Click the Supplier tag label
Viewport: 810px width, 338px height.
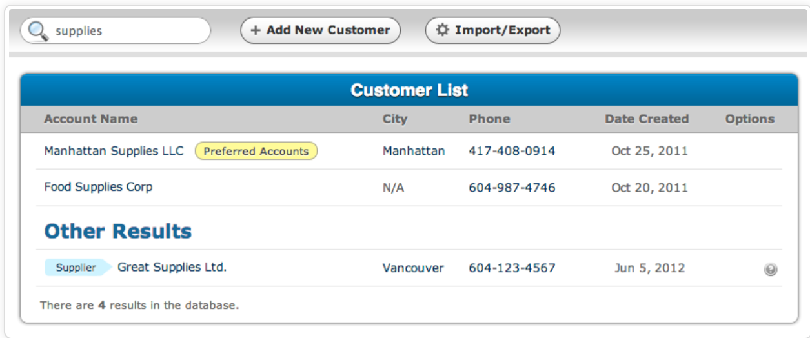coord(77,268)
